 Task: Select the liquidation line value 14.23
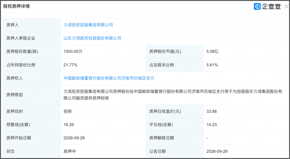click(x=212, y=125)
